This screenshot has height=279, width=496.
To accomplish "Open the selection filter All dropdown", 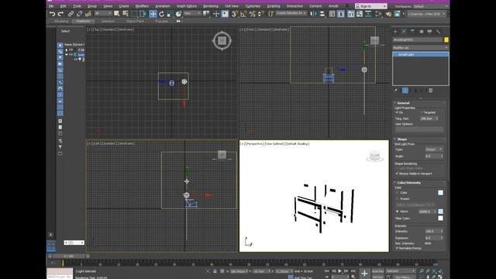I will click(x=103, y=13).
